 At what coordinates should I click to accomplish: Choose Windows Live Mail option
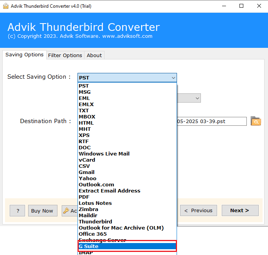pos(127,154)
